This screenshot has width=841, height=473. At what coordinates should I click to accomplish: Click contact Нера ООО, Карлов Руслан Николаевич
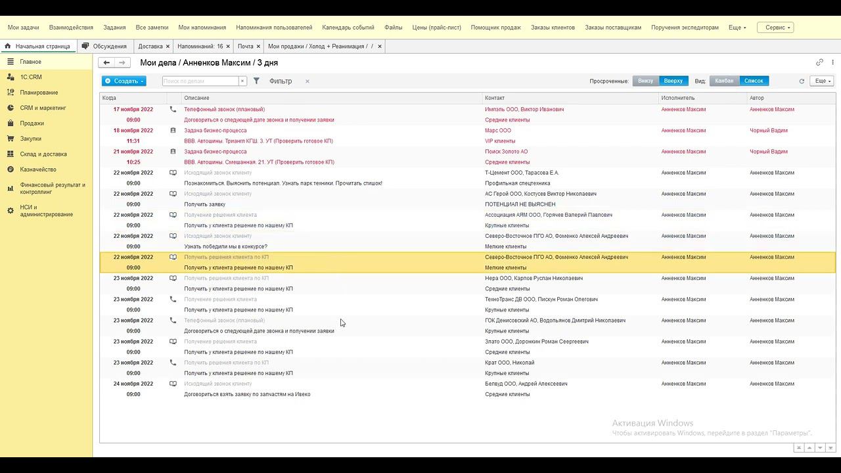[534, 278]
